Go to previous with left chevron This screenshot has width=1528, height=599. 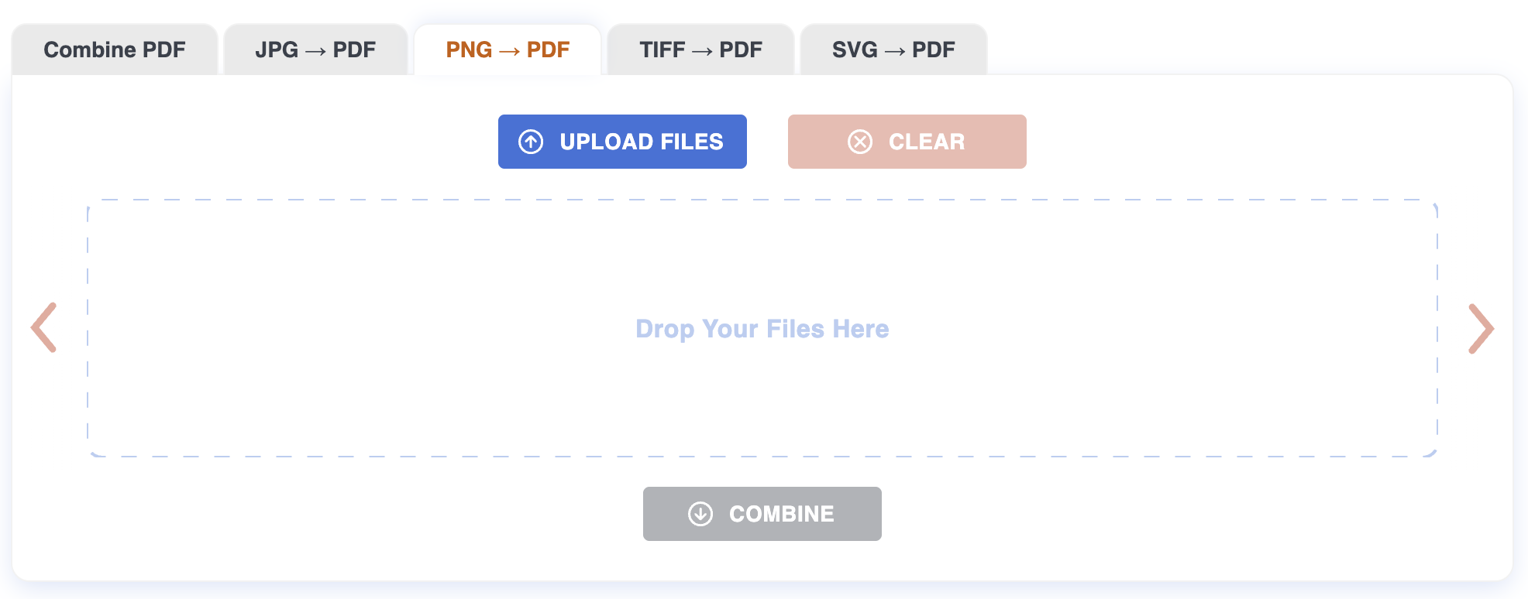pyautogui.click(x=44, y=327)
